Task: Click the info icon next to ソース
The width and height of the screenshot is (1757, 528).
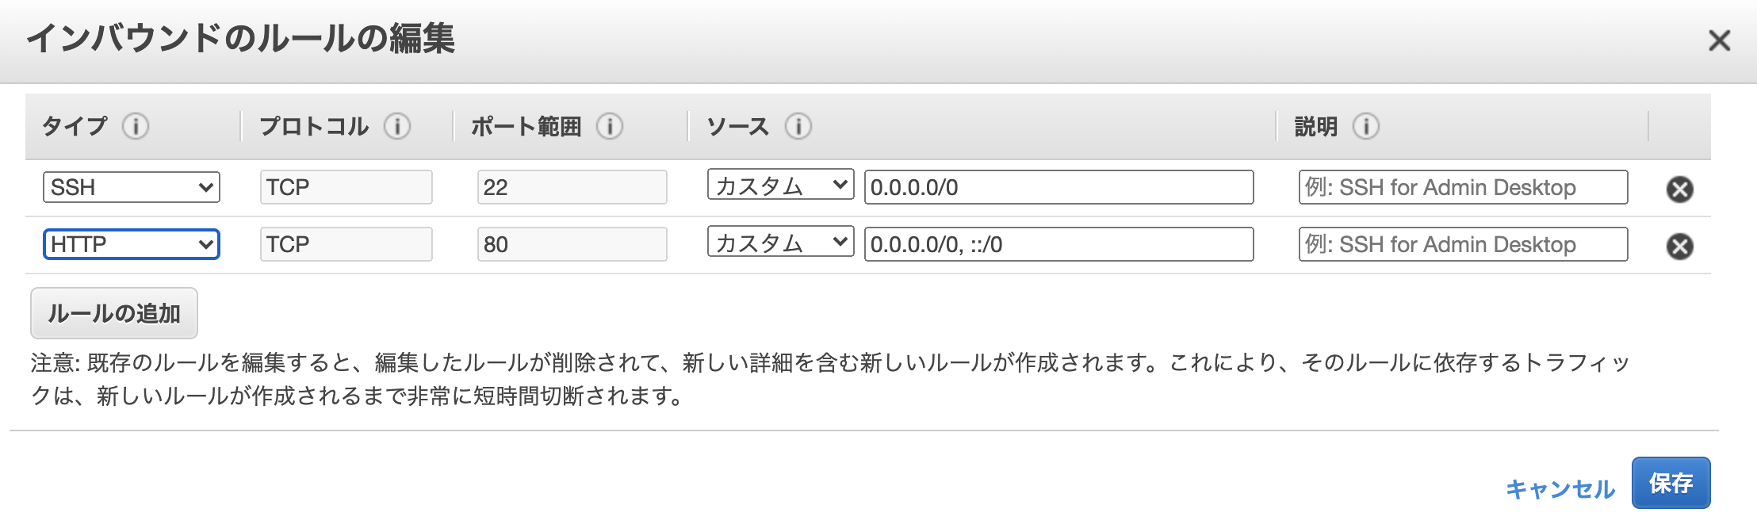Action: pyautogui.click(x=799, y=127)
